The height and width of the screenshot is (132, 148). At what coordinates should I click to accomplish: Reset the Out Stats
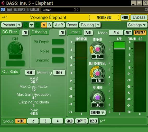(x=30, y=72)
